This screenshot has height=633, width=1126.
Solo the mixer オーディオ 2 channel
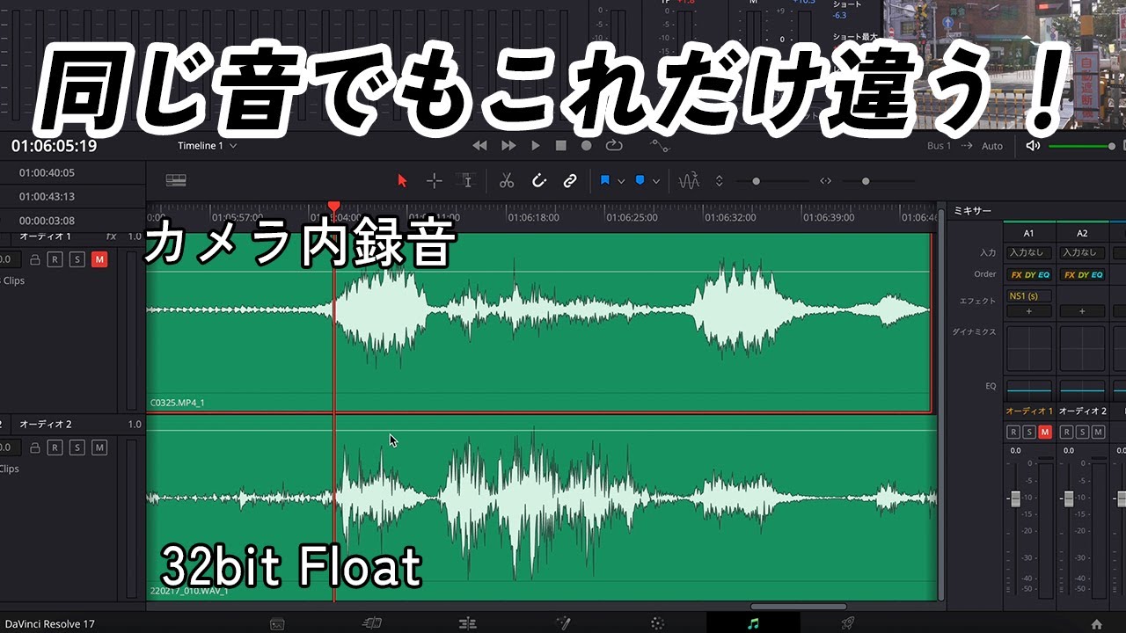point(1082,432)
